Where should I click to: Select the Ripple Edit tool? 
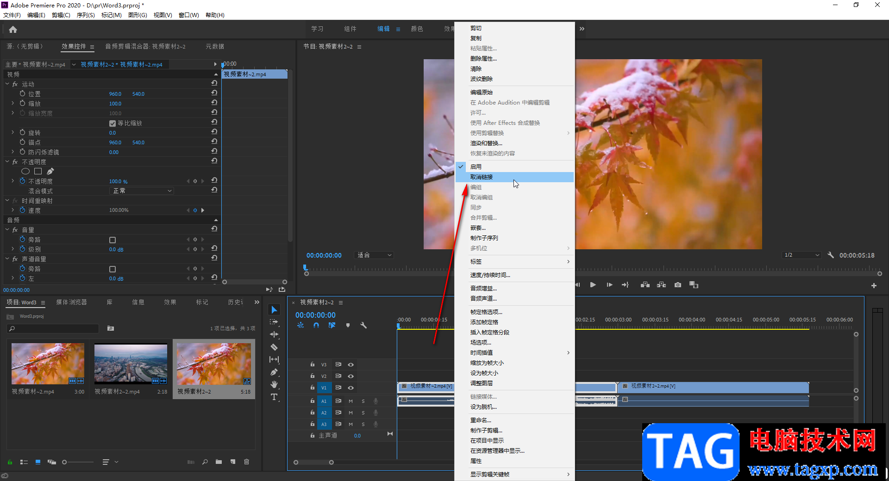pyautogui.click(x=274, y=334)
